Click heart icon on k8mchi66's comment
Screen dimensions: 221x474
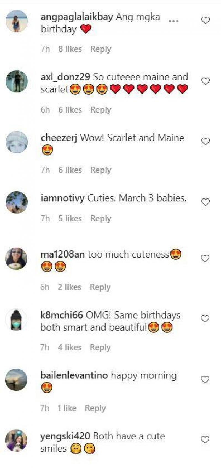[x=205, y=319]
